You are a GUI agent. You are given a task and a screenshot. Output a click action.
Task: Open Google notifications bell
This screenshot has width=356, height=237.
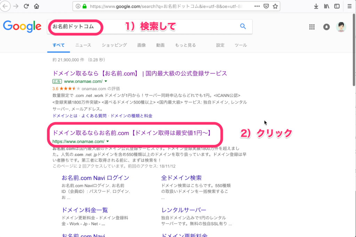[326, 27]
